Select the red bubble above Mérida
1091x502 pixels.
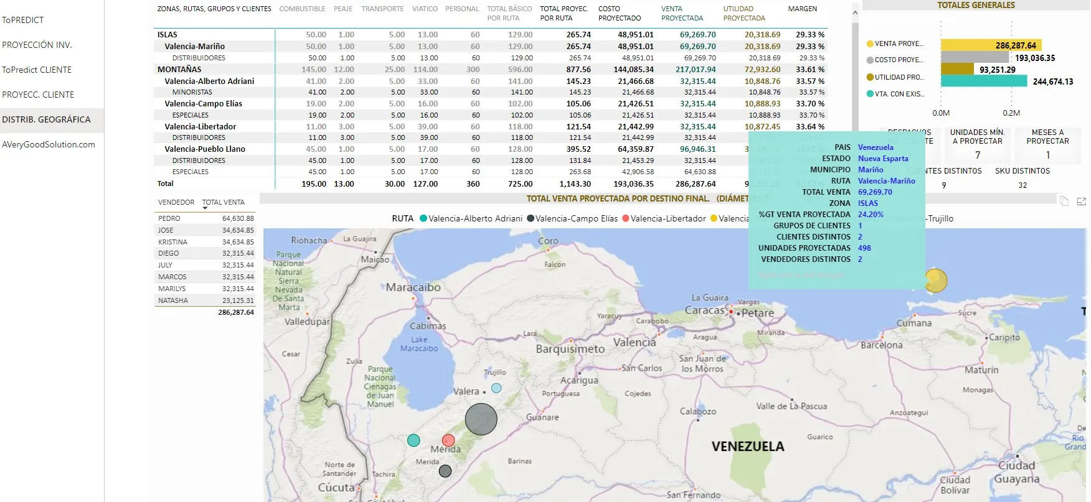coord(448,441)
